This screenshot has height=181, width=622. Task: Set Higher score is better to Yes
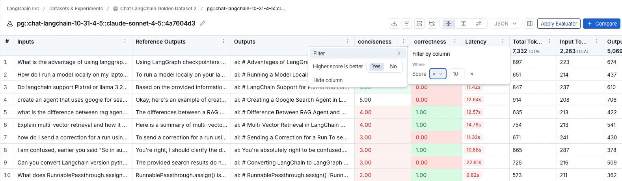(376, 66)
